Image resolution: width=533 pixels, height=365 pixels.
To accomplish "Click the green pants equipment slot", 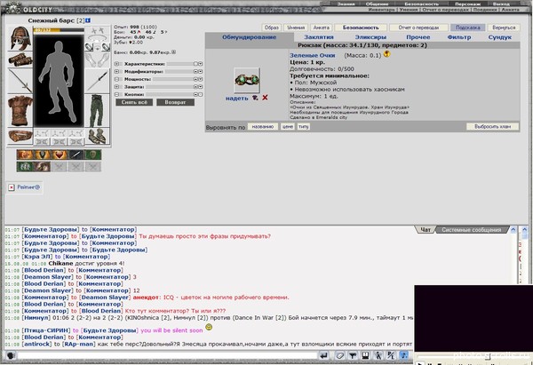I will click(98, 110).
